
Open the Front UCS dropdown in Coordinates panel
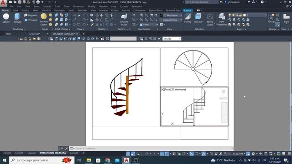[x=149, y=25]
